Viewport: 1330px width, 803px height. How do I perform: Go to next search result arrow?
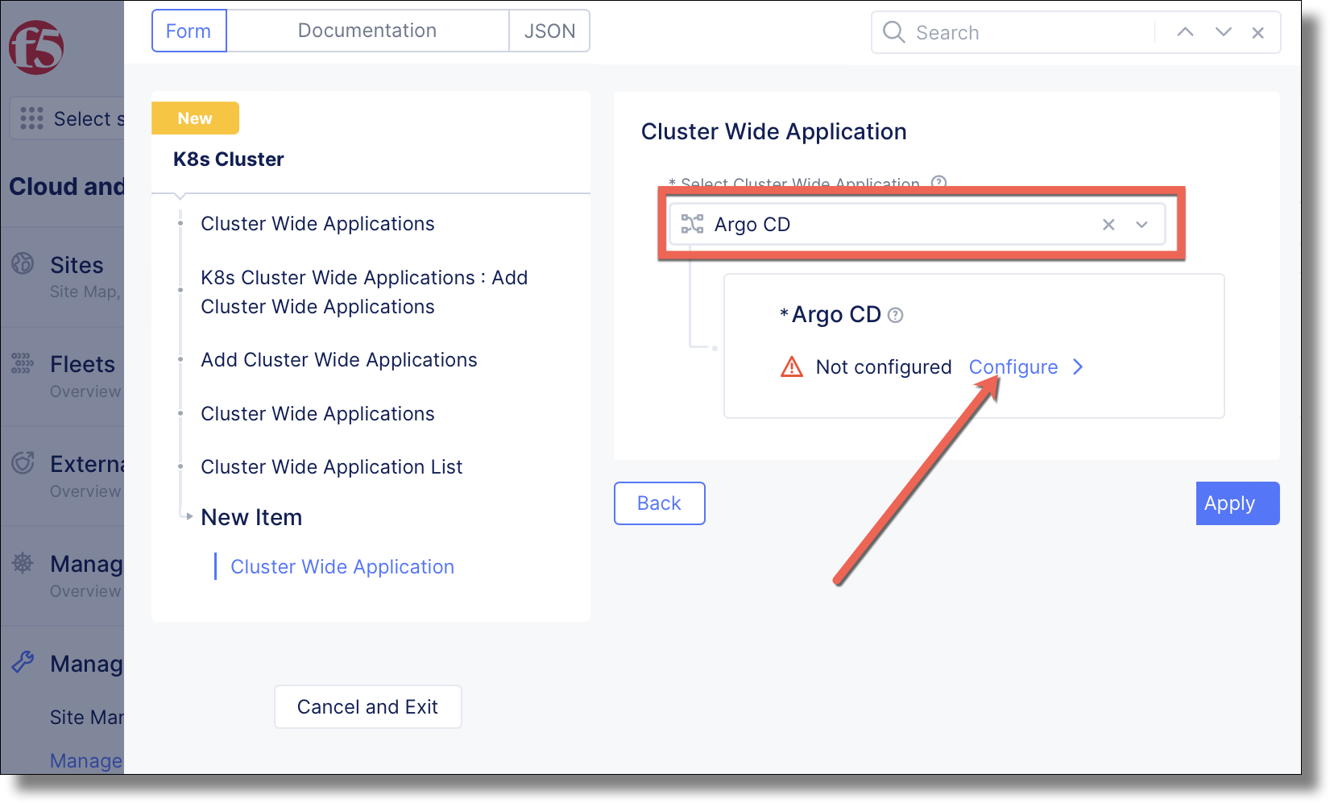1224,32
